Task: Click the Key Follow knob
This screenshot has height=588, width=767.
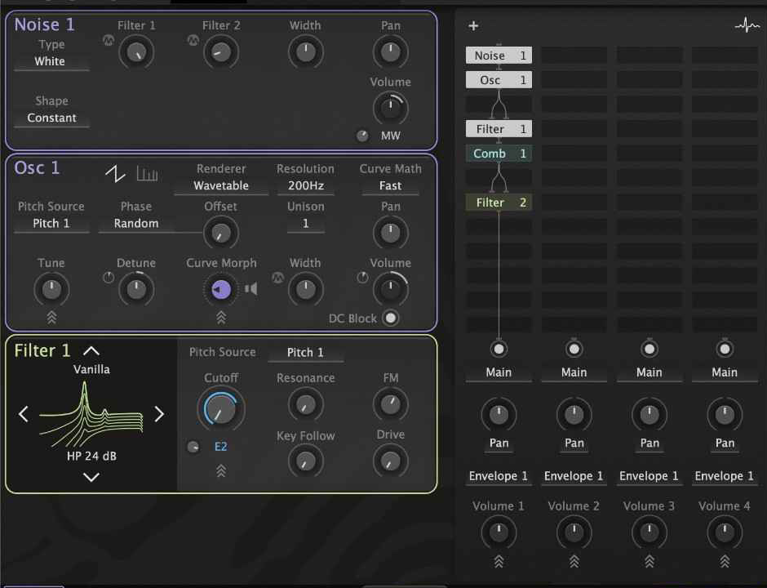Action: (x=306, y=461)
